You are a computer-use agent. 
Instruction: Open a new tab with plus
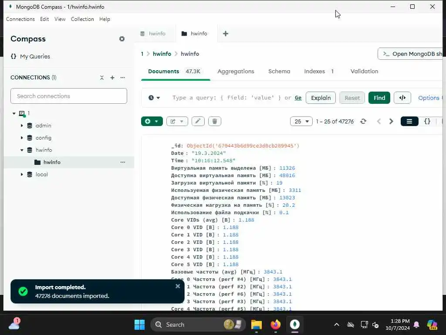coord(226,34)
